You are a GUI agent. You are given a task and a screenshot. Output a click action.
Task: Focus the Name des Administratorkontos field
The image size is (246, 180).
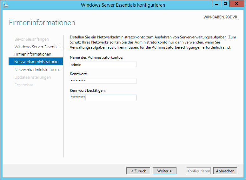(103, 64)
